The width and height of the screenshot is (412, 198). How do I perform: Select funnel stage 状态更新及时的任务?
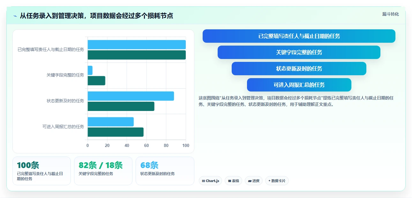click(x=299, y=69)
